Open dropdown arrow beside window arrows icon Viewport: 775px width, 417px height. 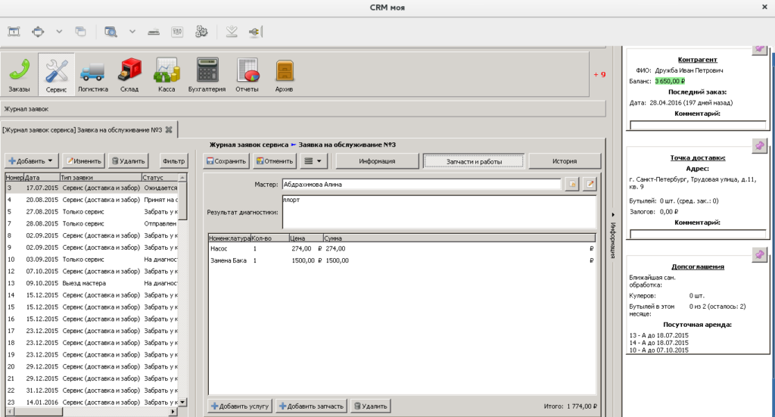[59, 32]
